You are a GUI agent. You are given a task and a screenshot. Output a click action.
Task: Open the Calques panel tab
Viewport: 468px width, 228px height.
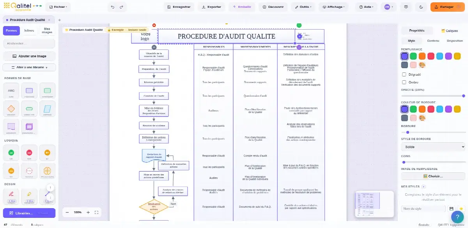click(x=449, y=30)
